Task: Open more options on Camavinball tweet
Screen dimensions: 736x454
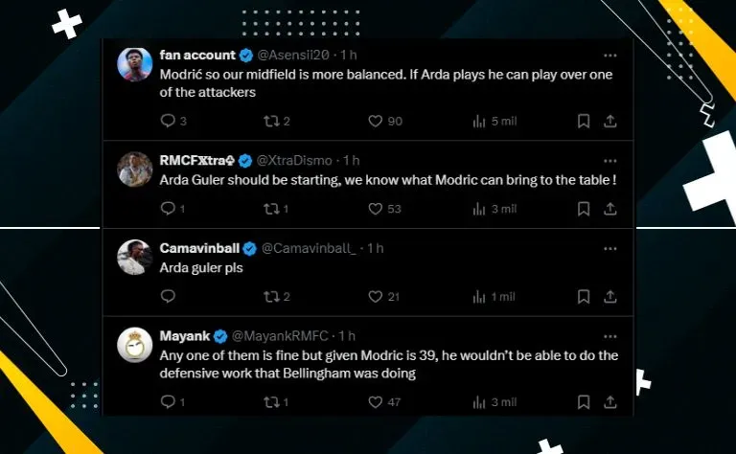Action: pyautogui.click(x=609, y=248)
